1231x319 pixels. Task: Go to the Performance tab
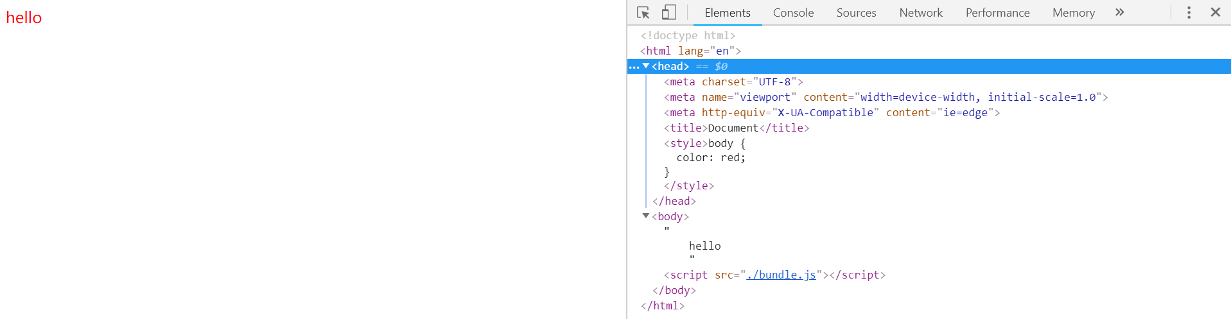click(x=997, y=13)
